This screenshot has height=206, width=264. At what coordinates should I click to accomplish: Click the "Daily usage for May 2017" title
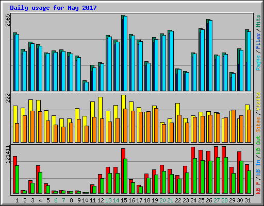(53, 8)
